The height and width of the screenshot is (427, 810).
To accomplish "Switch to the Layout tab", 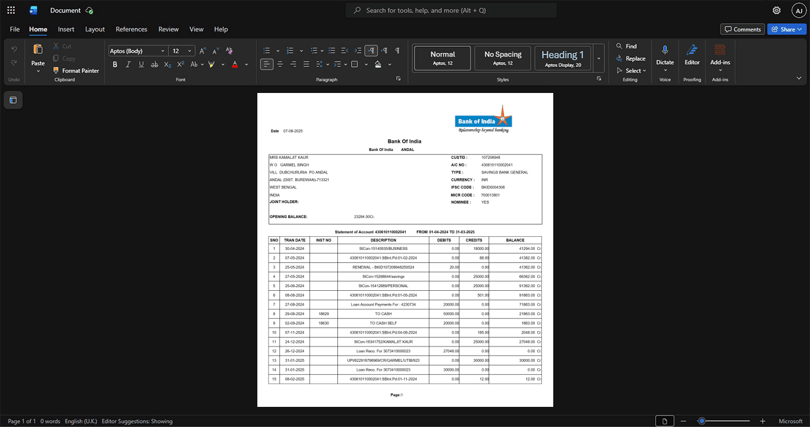I will (x=95, y=29).
